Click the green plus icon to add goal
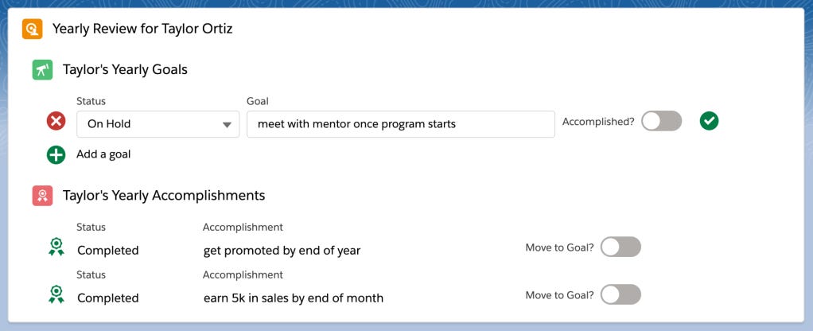The width and height of the screenshot is (813, 331). 56,154
